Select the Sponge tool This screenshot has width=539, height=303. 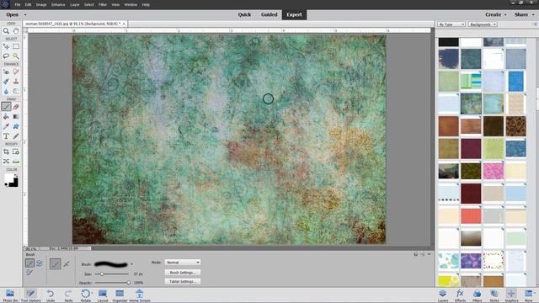pyautogui.click(x=16, y=91)
